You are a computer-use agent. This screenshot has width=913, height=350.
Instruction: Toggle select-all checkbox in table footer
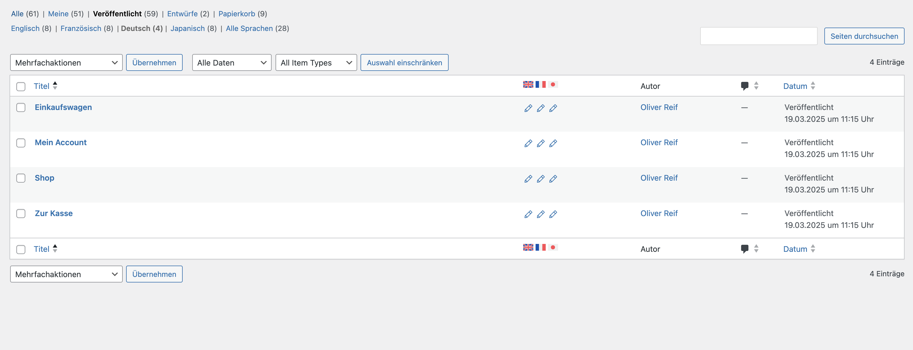click(x=21, y=249)
